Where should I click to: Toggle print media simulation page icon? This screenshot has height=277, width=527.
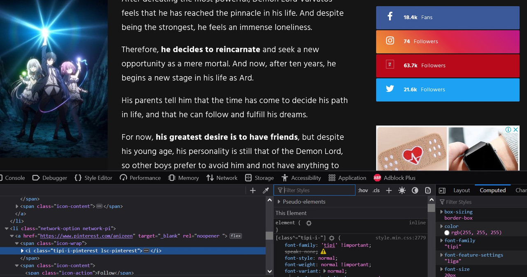pos(428,190)
